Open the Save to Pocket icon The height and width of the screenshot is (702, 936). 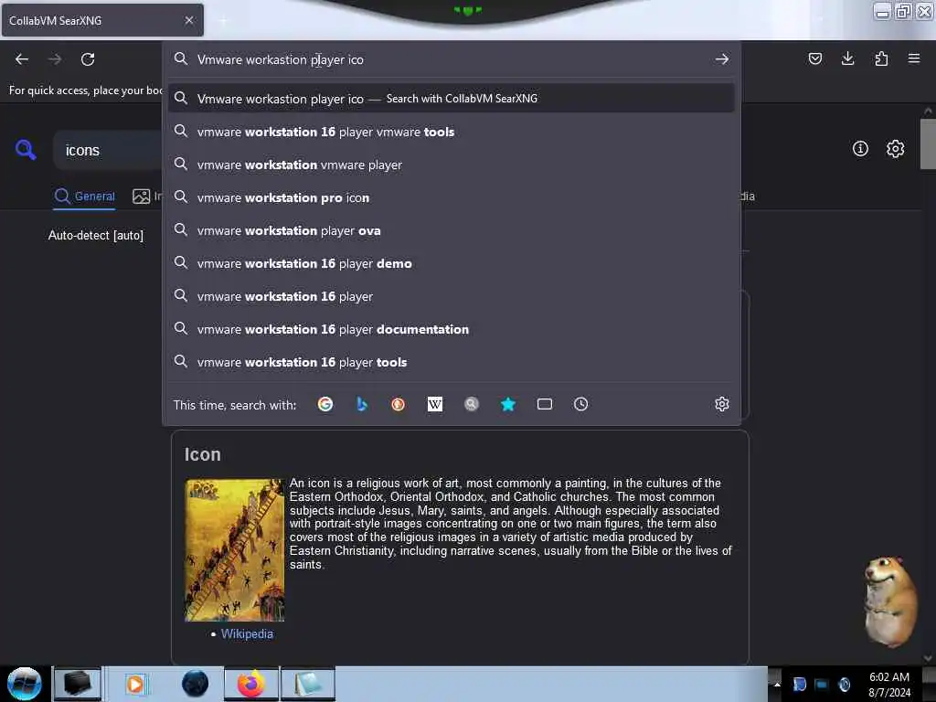point(814,58)
